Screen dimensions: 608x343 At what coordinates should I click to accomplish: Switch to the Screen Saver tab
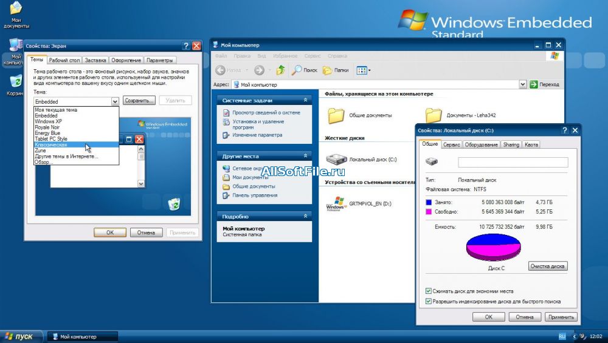(x=95, y=60)
